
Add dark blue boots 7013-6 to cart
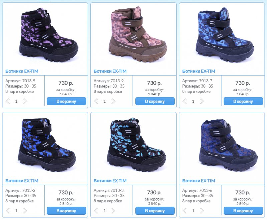coord(243,211)
